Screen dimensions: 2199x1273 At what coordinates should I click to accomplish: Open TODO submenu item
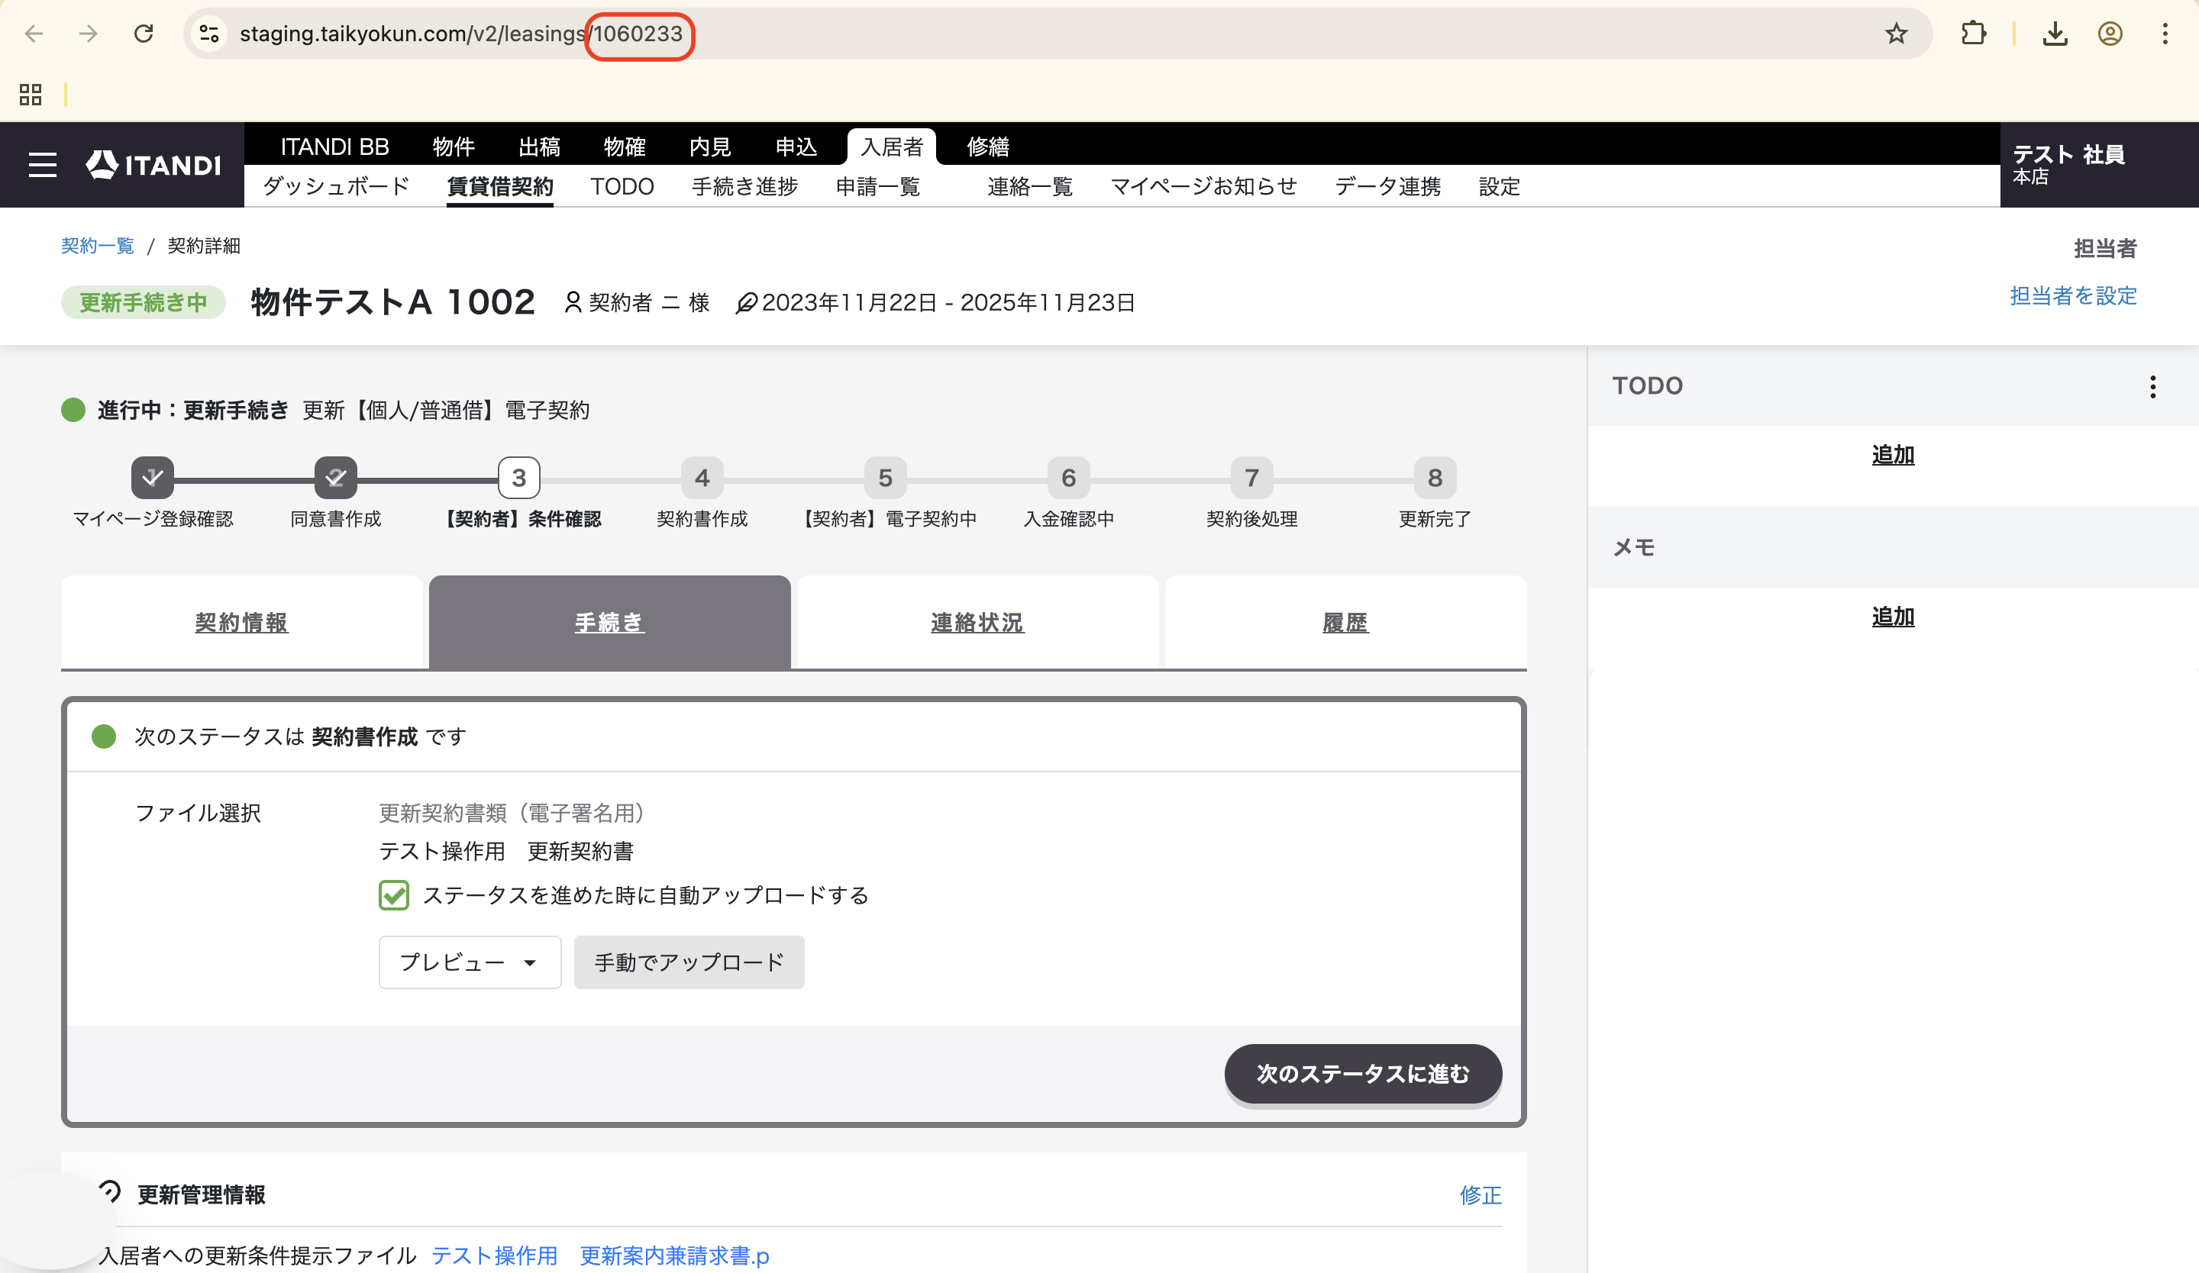point(622,186)
